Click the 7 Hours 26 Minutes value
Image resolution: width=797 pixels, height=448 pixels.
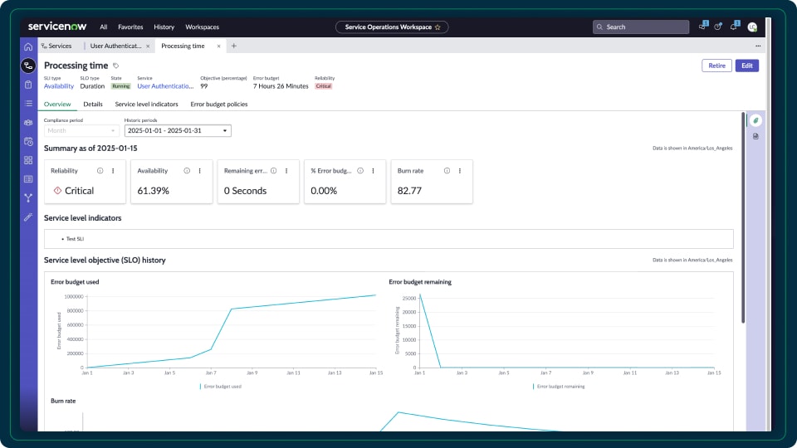(x=281, y=86)
